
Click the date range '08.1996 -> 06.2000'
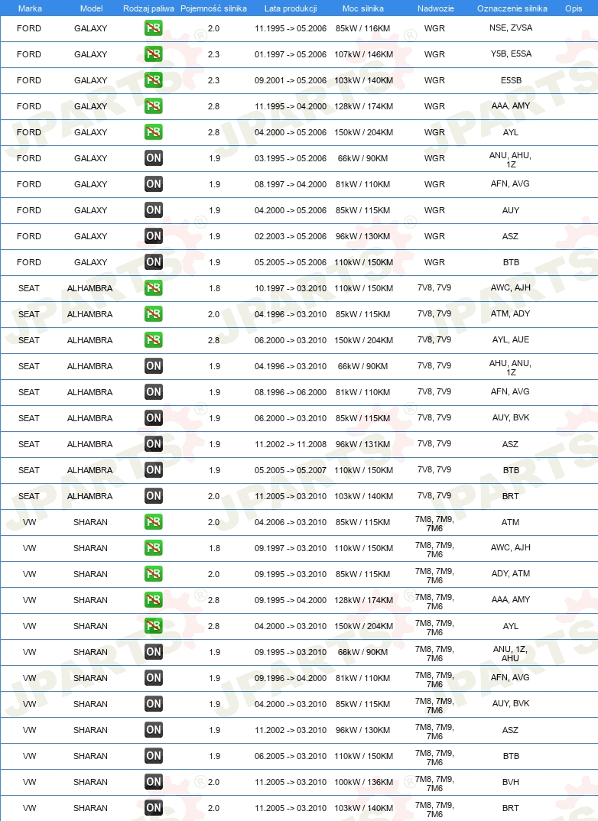point(291,391)
